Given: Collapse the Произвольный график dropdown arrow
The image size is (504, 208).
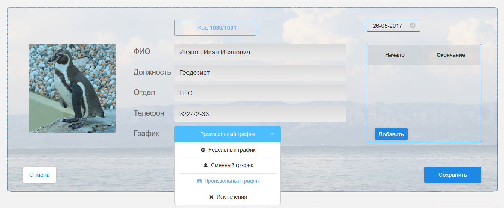Looking at the screenshot, I should click(273, 134).
